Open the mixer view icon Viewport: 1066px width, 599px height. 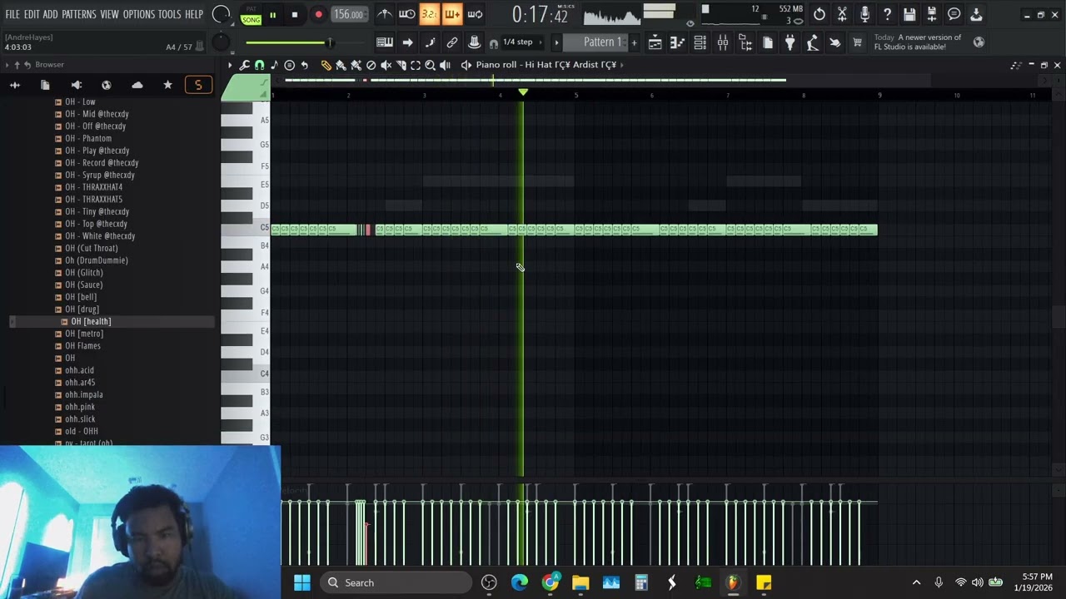point(723,42)
